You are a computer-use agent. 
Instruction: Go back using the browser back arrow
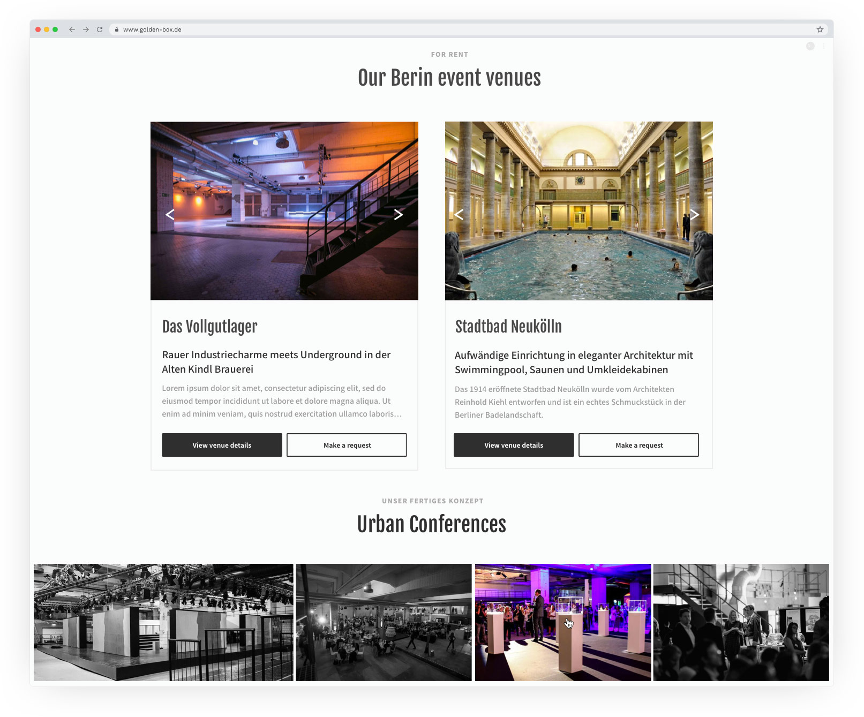pyautogui.click(x=72, y=29)
